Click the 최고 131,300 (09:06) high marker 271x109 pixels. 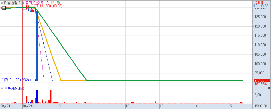(x=45, y=6)
